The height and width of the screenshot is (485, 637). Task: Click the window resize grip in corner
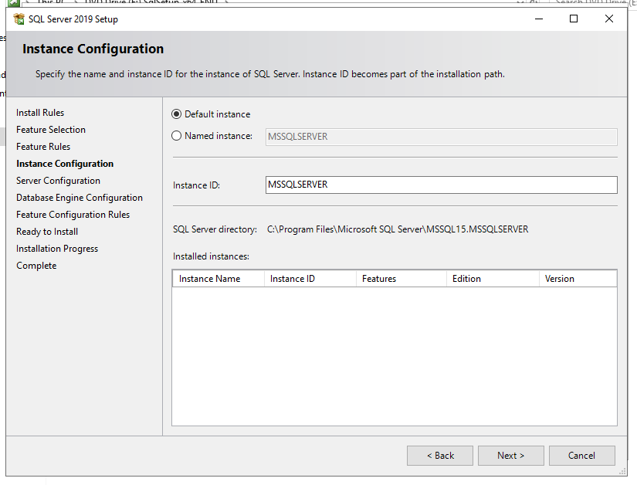(623, 472)
